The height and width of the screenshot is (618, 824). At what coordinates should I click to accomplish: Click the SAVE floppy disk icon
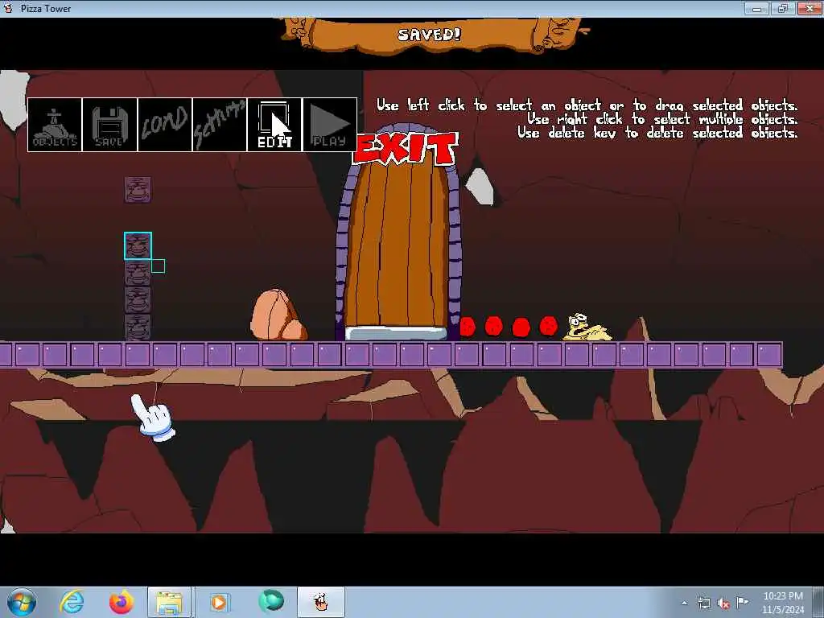pos(109,125)
